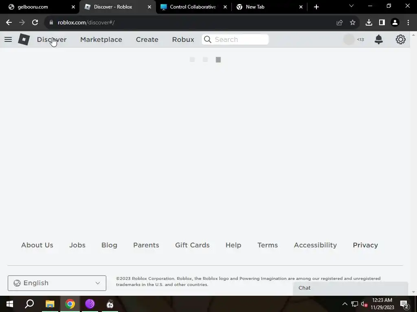Reload the page
Viewport: 417px width, 312px height.
35,23
